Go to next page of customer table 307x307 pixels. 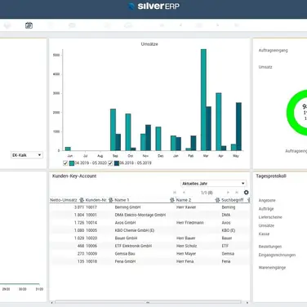click(x=228, y=193)
